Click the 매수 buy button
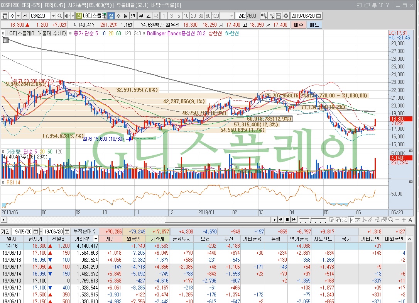 pyautogui.click(x=299, y=25)
